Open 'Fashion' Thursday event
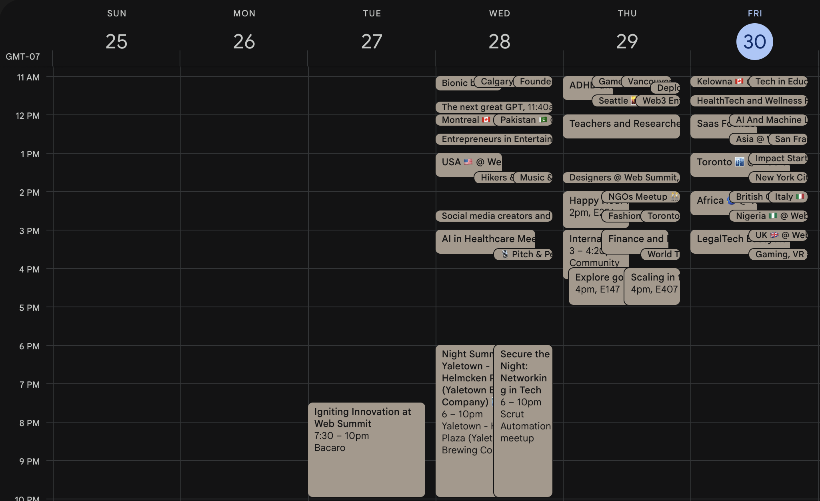The width and height of the screenshot is (820, 501). click(x=621, y=216)
